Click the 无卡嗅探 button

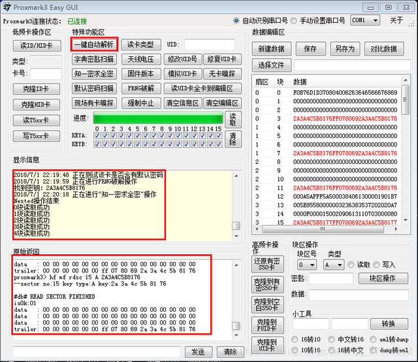pos(222,74)
